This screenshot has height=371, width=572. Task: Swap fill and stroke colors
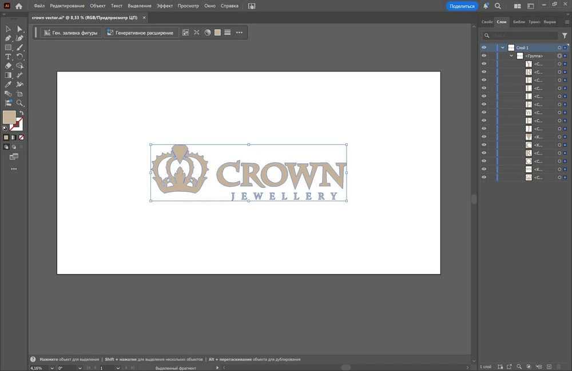[x=21, y=113]
